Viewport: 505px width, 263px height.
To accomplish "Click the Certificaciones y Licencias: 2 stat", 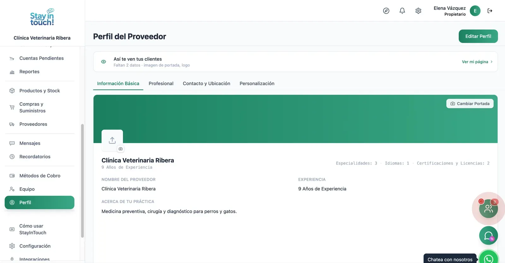I will pyautogui.click(x=453, y=163).
